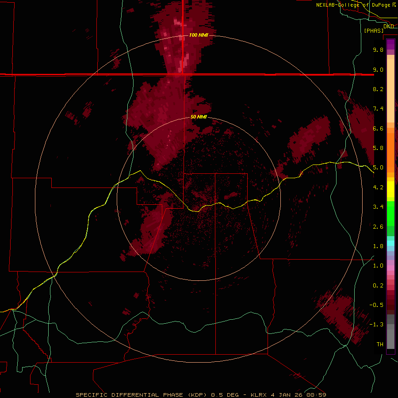Click the 1.0 value on the color scale
This screenshot has height=398, width=398.
[x=378, y=266]
